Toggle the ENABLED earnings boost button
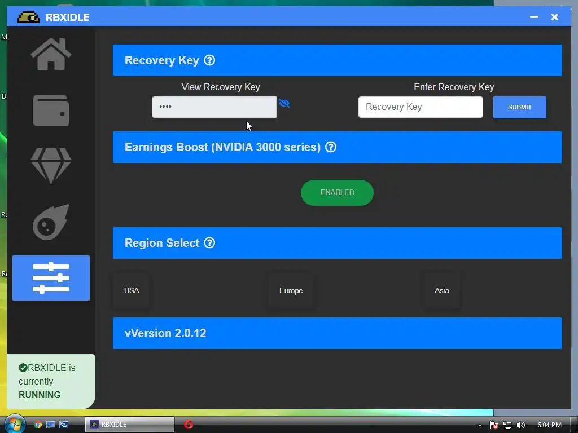The width and height of the screenshot is (578, 433). [x=338, y=193]
